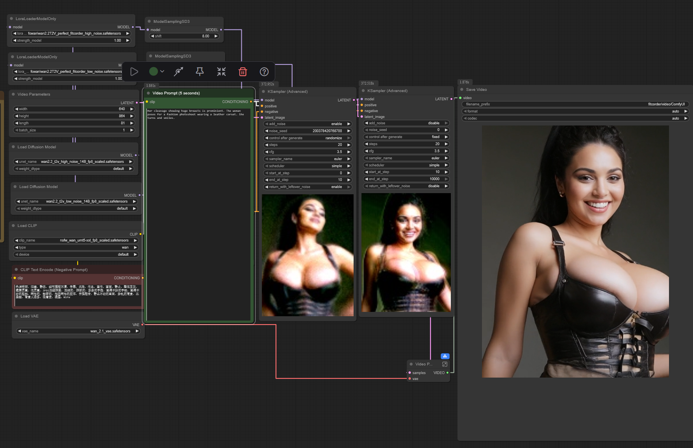Screen dimensions: 693x448
Task: Click the blue subgraph badge above Video P node
Action: tap(445, 356)
